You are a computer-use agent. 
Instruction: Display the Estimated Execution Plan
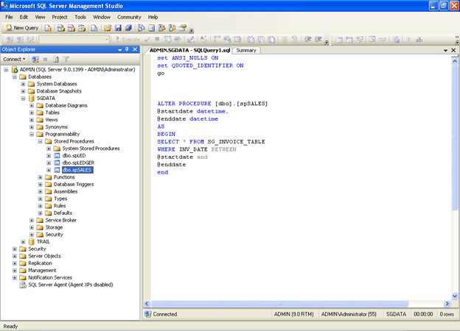pyautogui.click(x=167, y=39)
